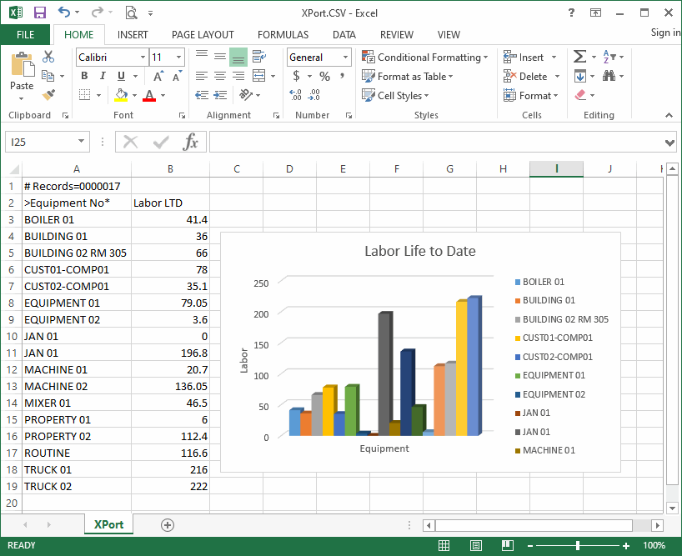Switch to the FORMULAS tab

point(283,35)
